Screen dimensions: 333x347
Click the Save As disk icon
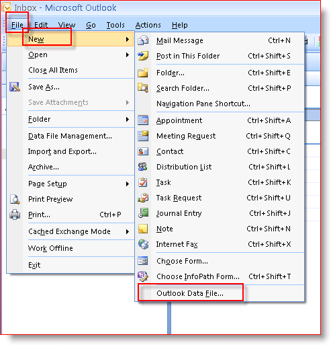coord(15,87)
